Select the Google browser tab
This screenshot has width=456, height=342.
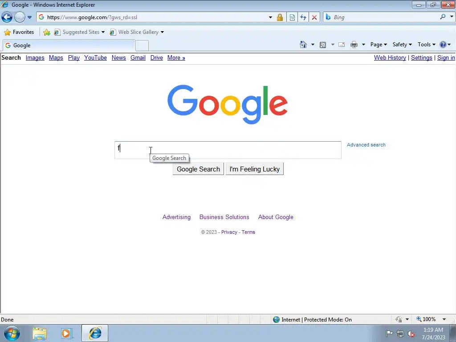pos(69,45)
